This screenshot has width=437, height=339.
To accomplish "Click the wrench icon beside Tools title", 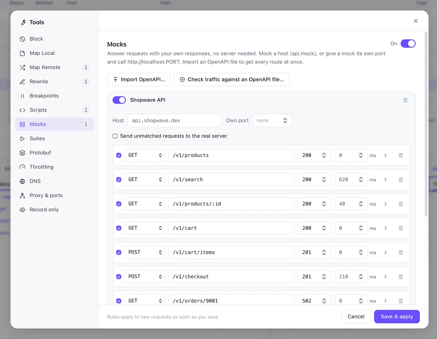I will (23, 22).
